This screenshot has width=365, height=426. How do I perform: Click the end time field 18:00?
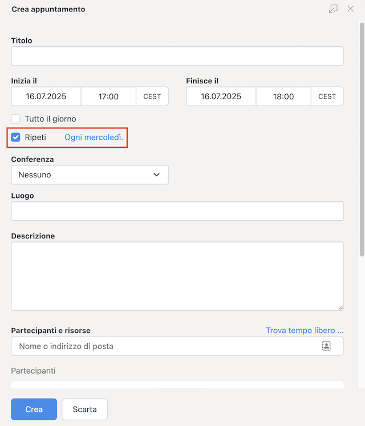click(x=283, y=96)
